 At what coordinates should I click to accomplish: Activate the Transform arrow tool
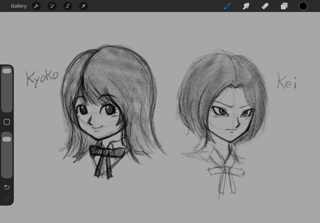83,6
